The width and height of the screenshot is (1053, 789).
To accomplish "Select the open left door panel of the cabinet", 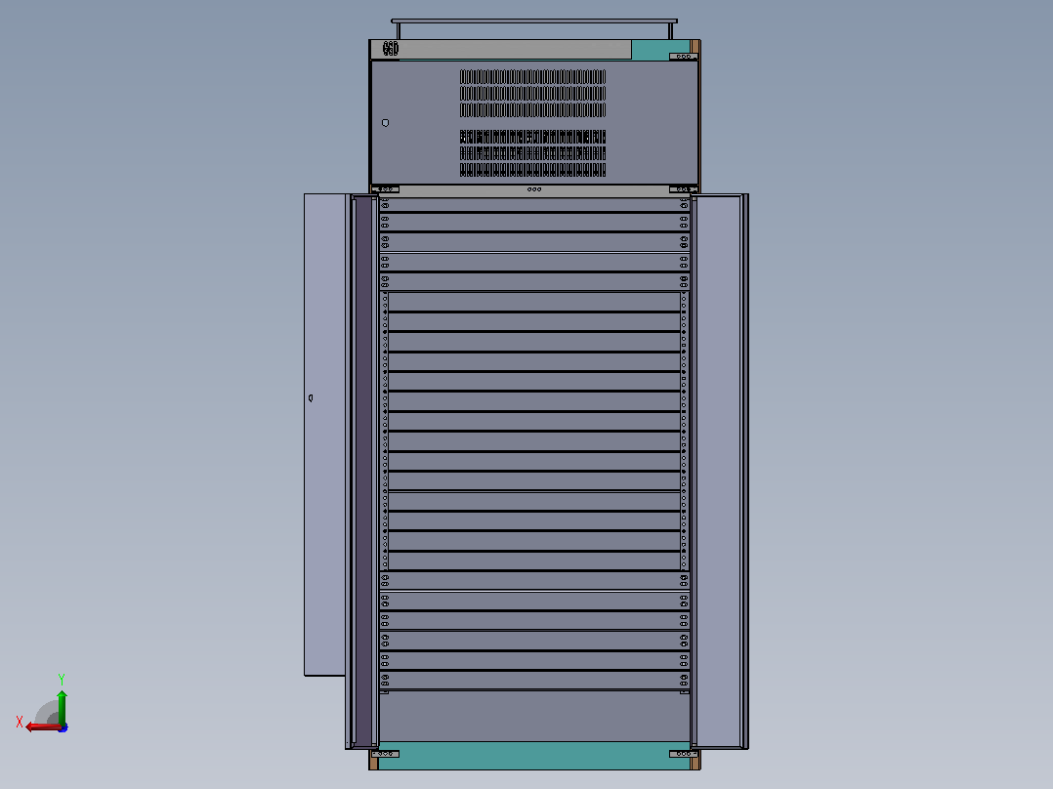I will pos(324,435).
